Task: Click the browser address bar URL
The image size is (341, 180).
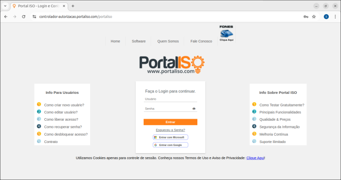Action: [76, 17]
